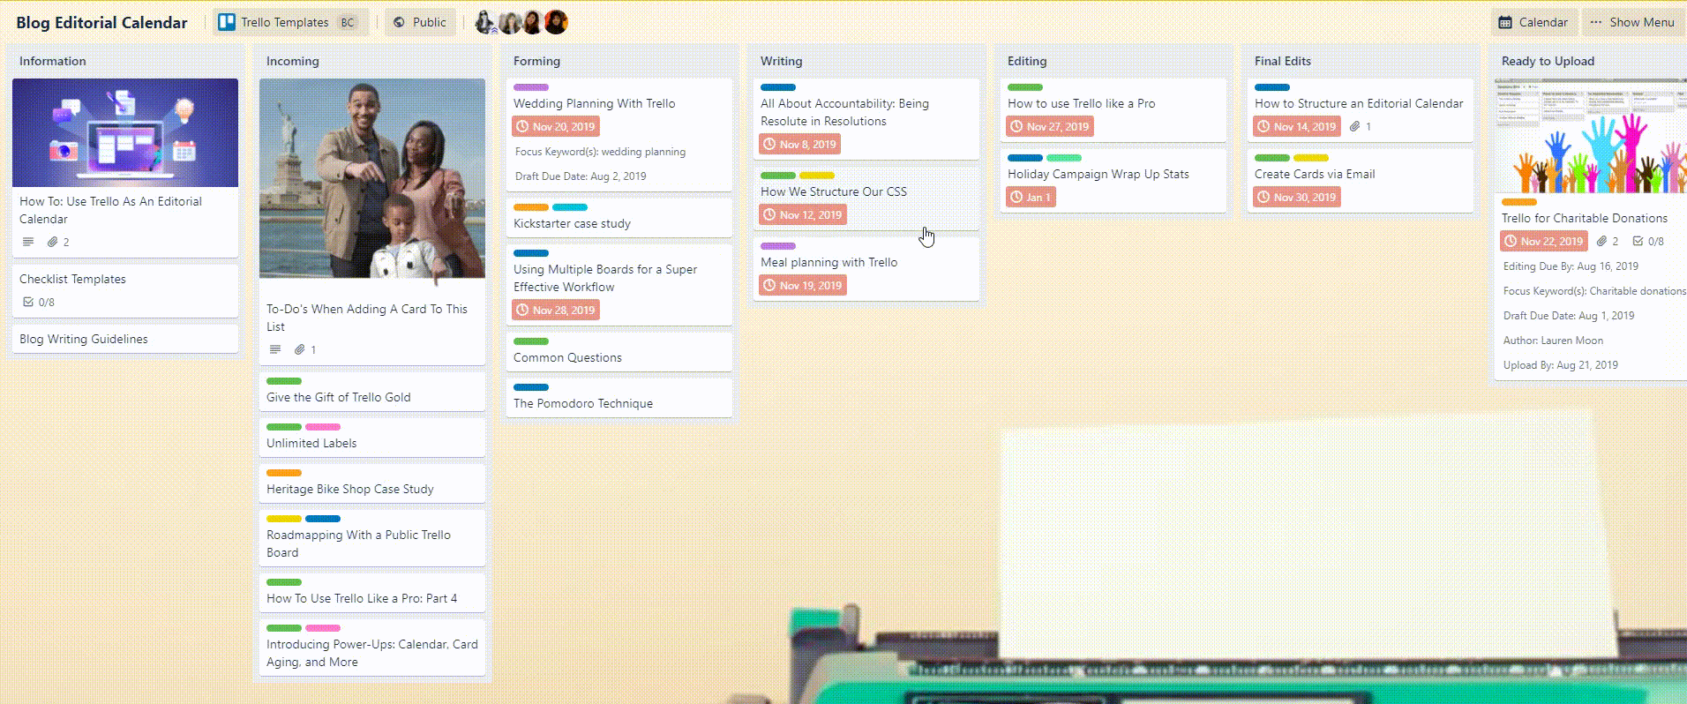The height and width of the screenshot is (704, 1687).
Task: Click Author: Lauren Moon custom field
Action: (x=1553, y=341)
